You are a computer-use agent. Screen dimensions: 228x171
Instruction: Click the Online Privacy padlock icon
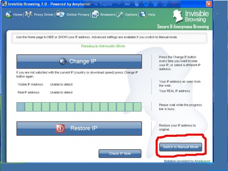point(60,14)
